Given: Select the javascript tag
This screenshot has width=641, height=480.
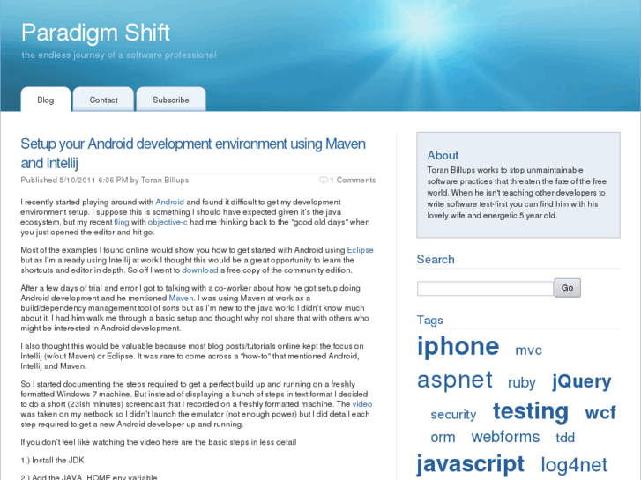Looking at the screenshot, I should pyautogui.click(x=470, y=464).
